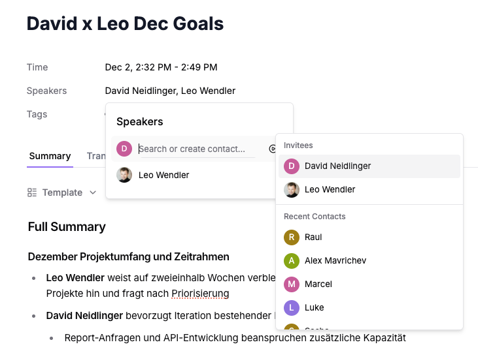Click the green A avatar for Alex Mavrichev

[292, 260]
